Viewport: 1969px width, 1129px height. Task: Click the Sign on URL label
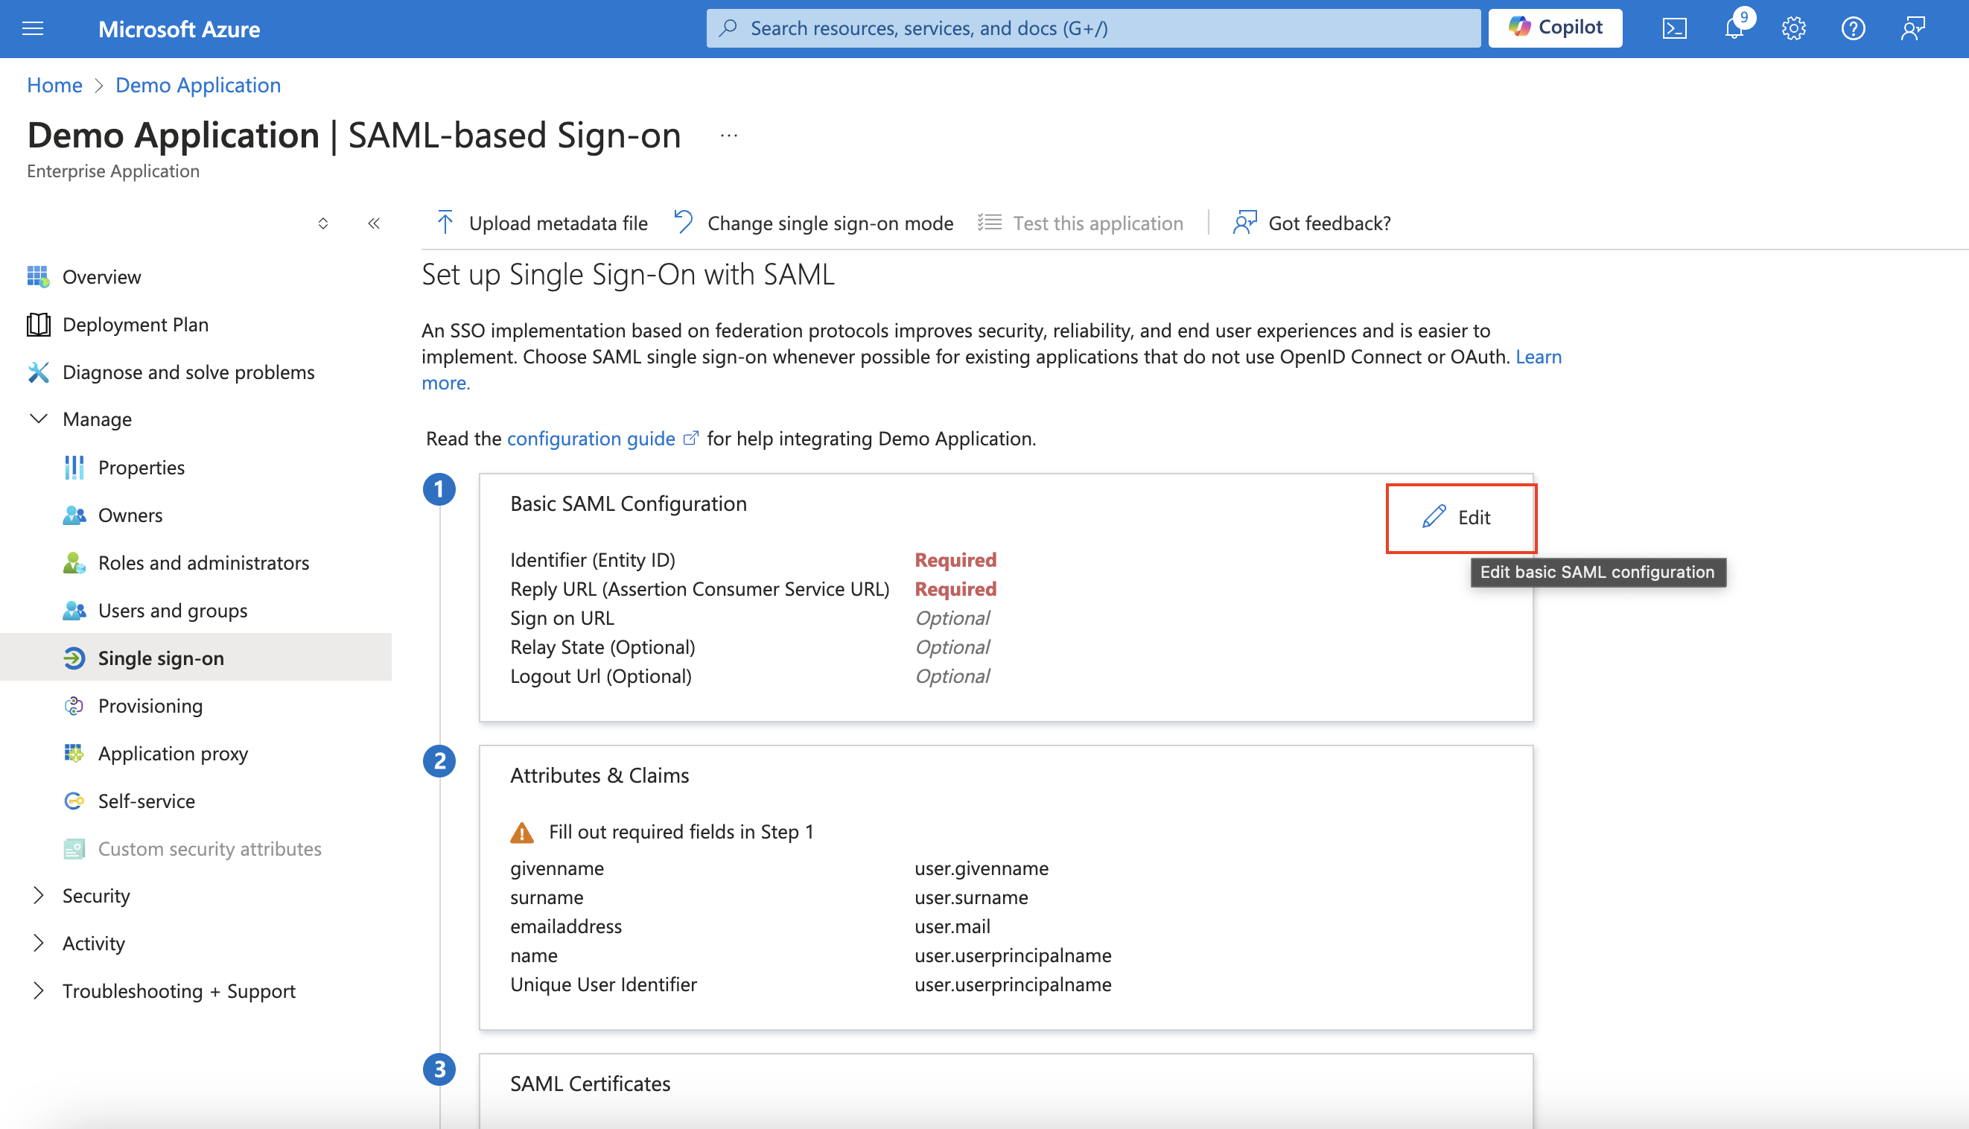pos(562,618)
